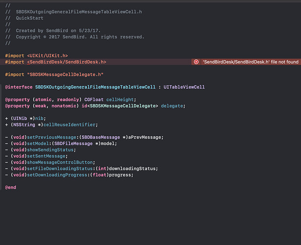
Task: Click the showMessageControlButton method name
Action: 60,163
